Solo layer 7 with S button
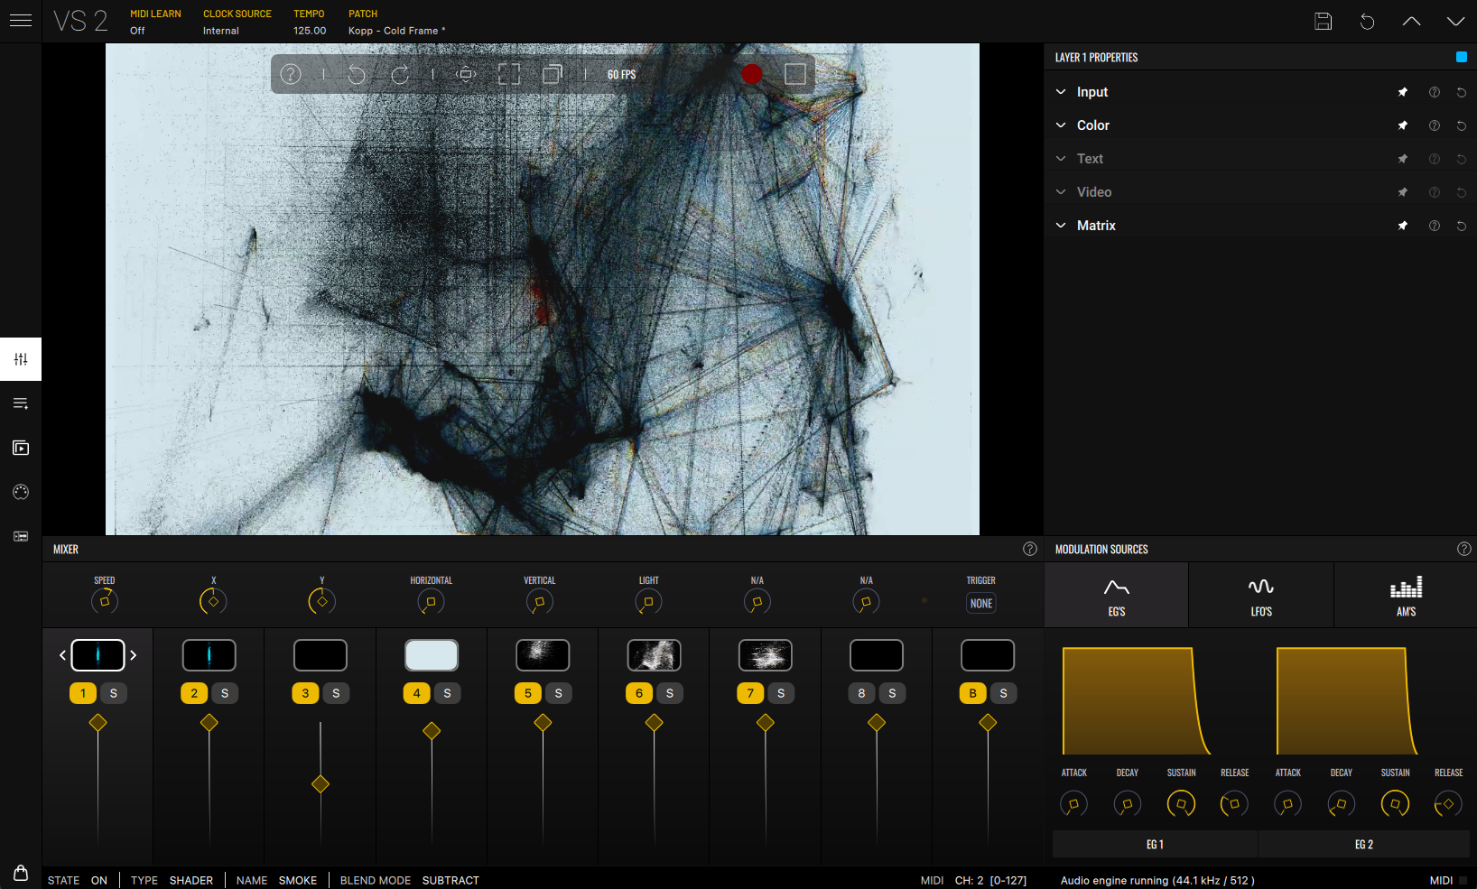Viewport: 1477px width, 889px height. click(781, 693)
